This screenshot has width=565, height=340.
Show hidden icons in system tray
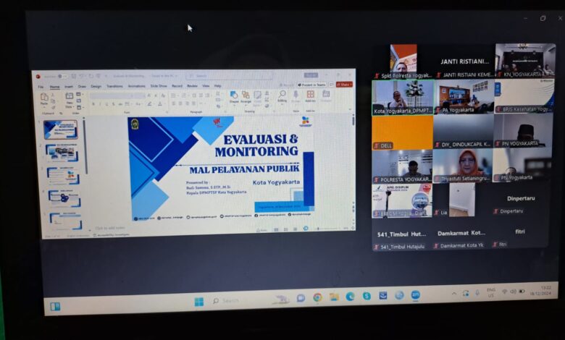pyautogui.click(x=454, y=294)
